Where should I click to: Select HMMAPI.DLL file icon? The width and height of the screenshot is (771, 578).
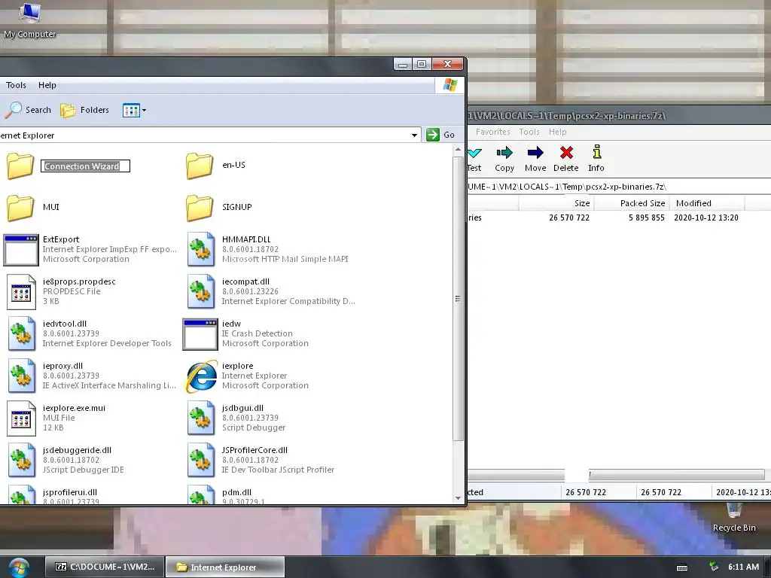[200, 249]
